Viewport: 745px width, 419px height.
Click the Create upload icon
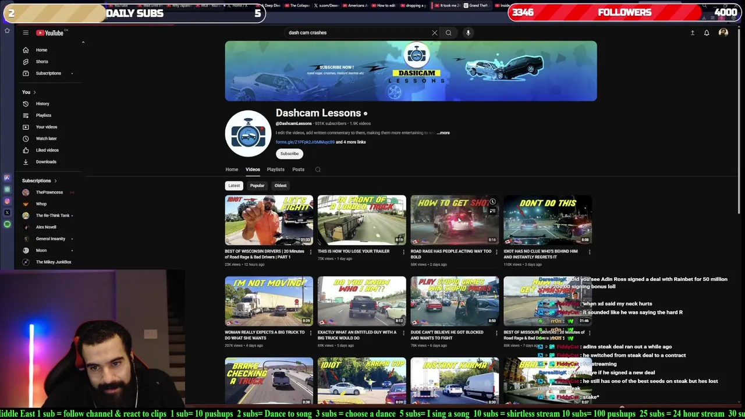[x=693, y=33]
